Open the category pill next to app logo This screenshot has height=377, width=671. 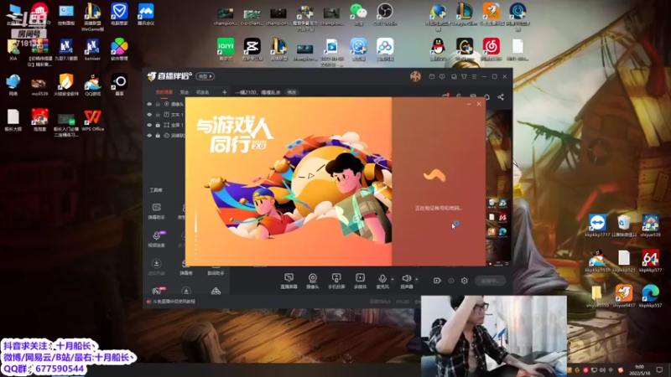pos(205,76)
